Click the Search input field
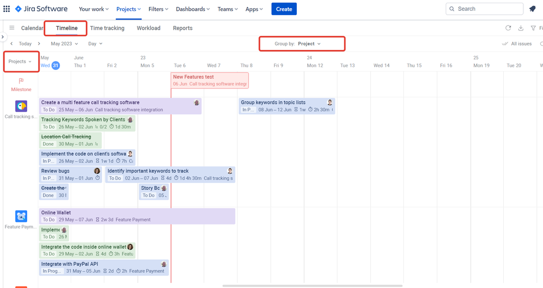543x288 pixels. point(484,9)
